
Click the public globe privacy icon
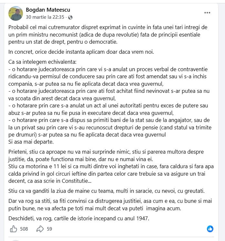pyautogui.click(x=71, y=17)
